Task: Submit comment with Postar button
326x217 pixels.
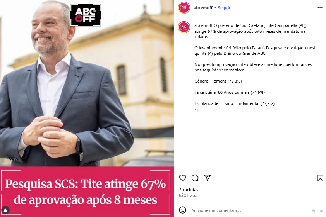Action: point(317,210)
